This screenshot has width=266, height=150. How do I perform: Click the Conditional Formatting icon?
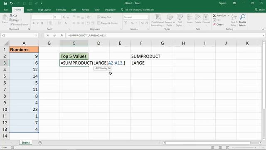[158, 17]
